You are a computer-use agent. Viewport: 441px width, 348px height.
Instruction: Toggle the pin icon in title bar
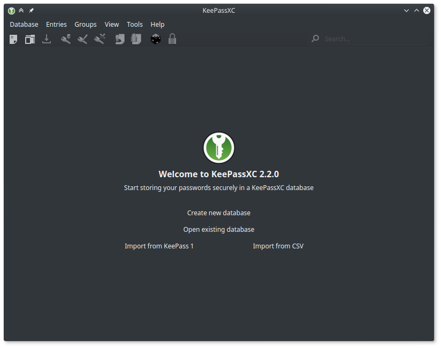pyautogui.click(x=31, y=11)
